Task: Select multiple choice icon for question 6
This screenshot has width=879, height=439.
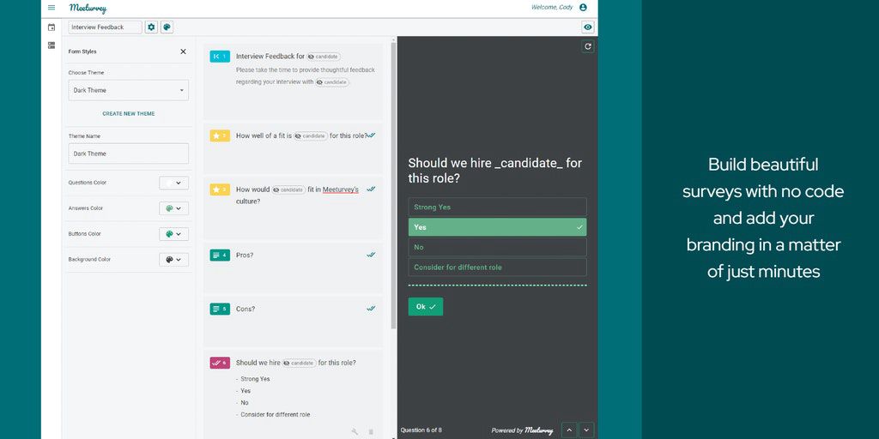Action: point(220,363)
